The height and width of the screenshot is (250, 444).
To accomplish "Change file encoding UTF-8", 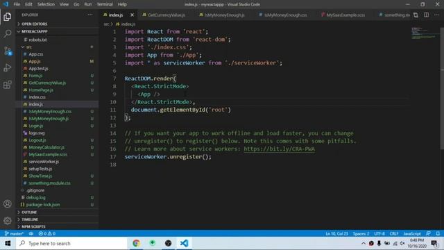I will (x=379, y=233).
